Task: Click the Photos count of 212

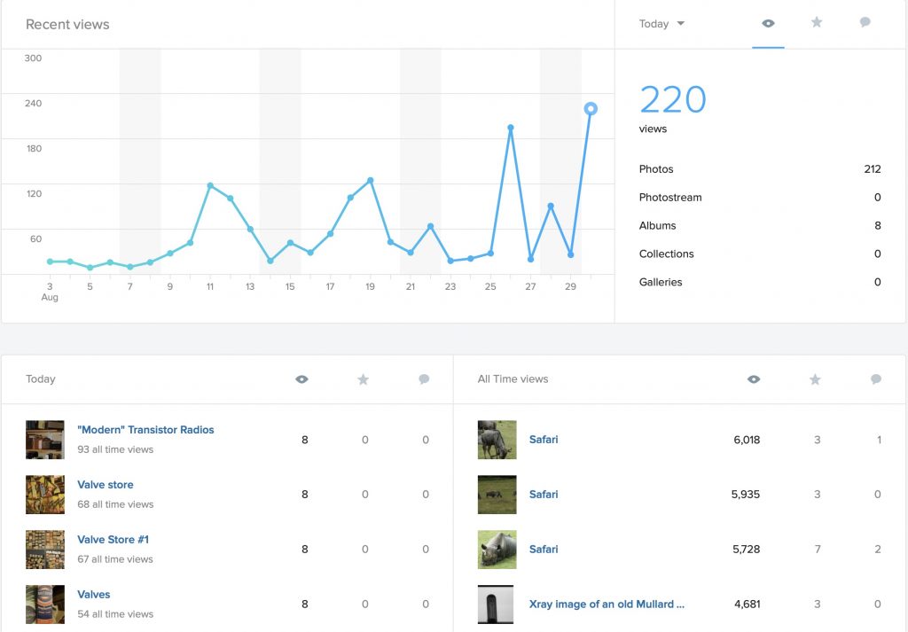Action: tap(873, 169)
